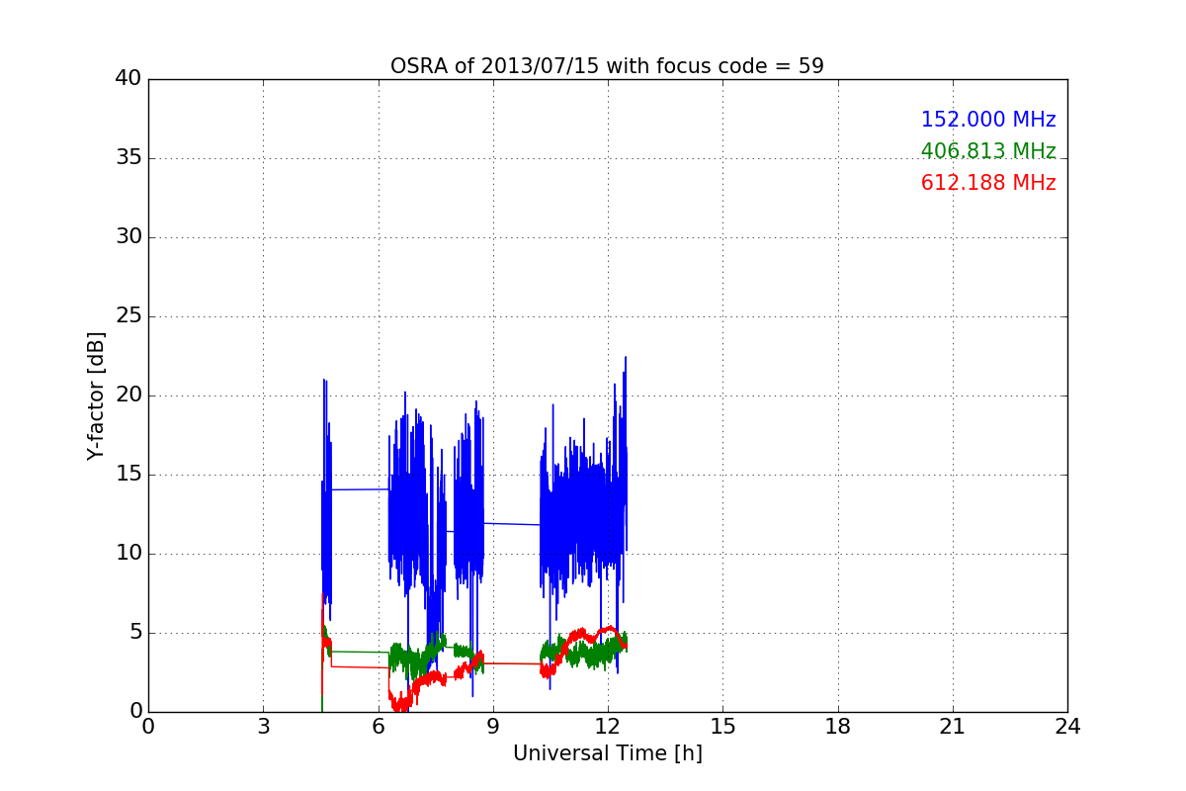Image resolution: width=1186 pixels, height=791 pixels.
Task: Click the y-axis tick label 5
Action: 134,632
